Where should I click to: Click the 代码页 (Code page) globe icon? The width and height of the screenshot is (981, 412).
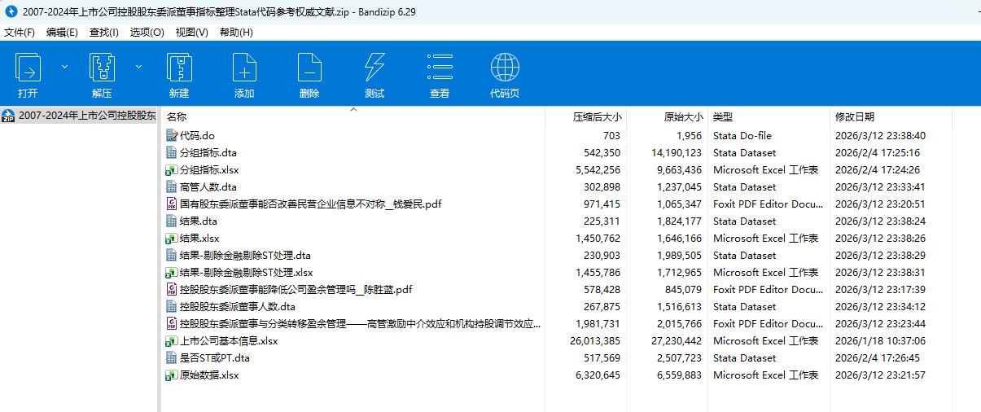(505, 67)
